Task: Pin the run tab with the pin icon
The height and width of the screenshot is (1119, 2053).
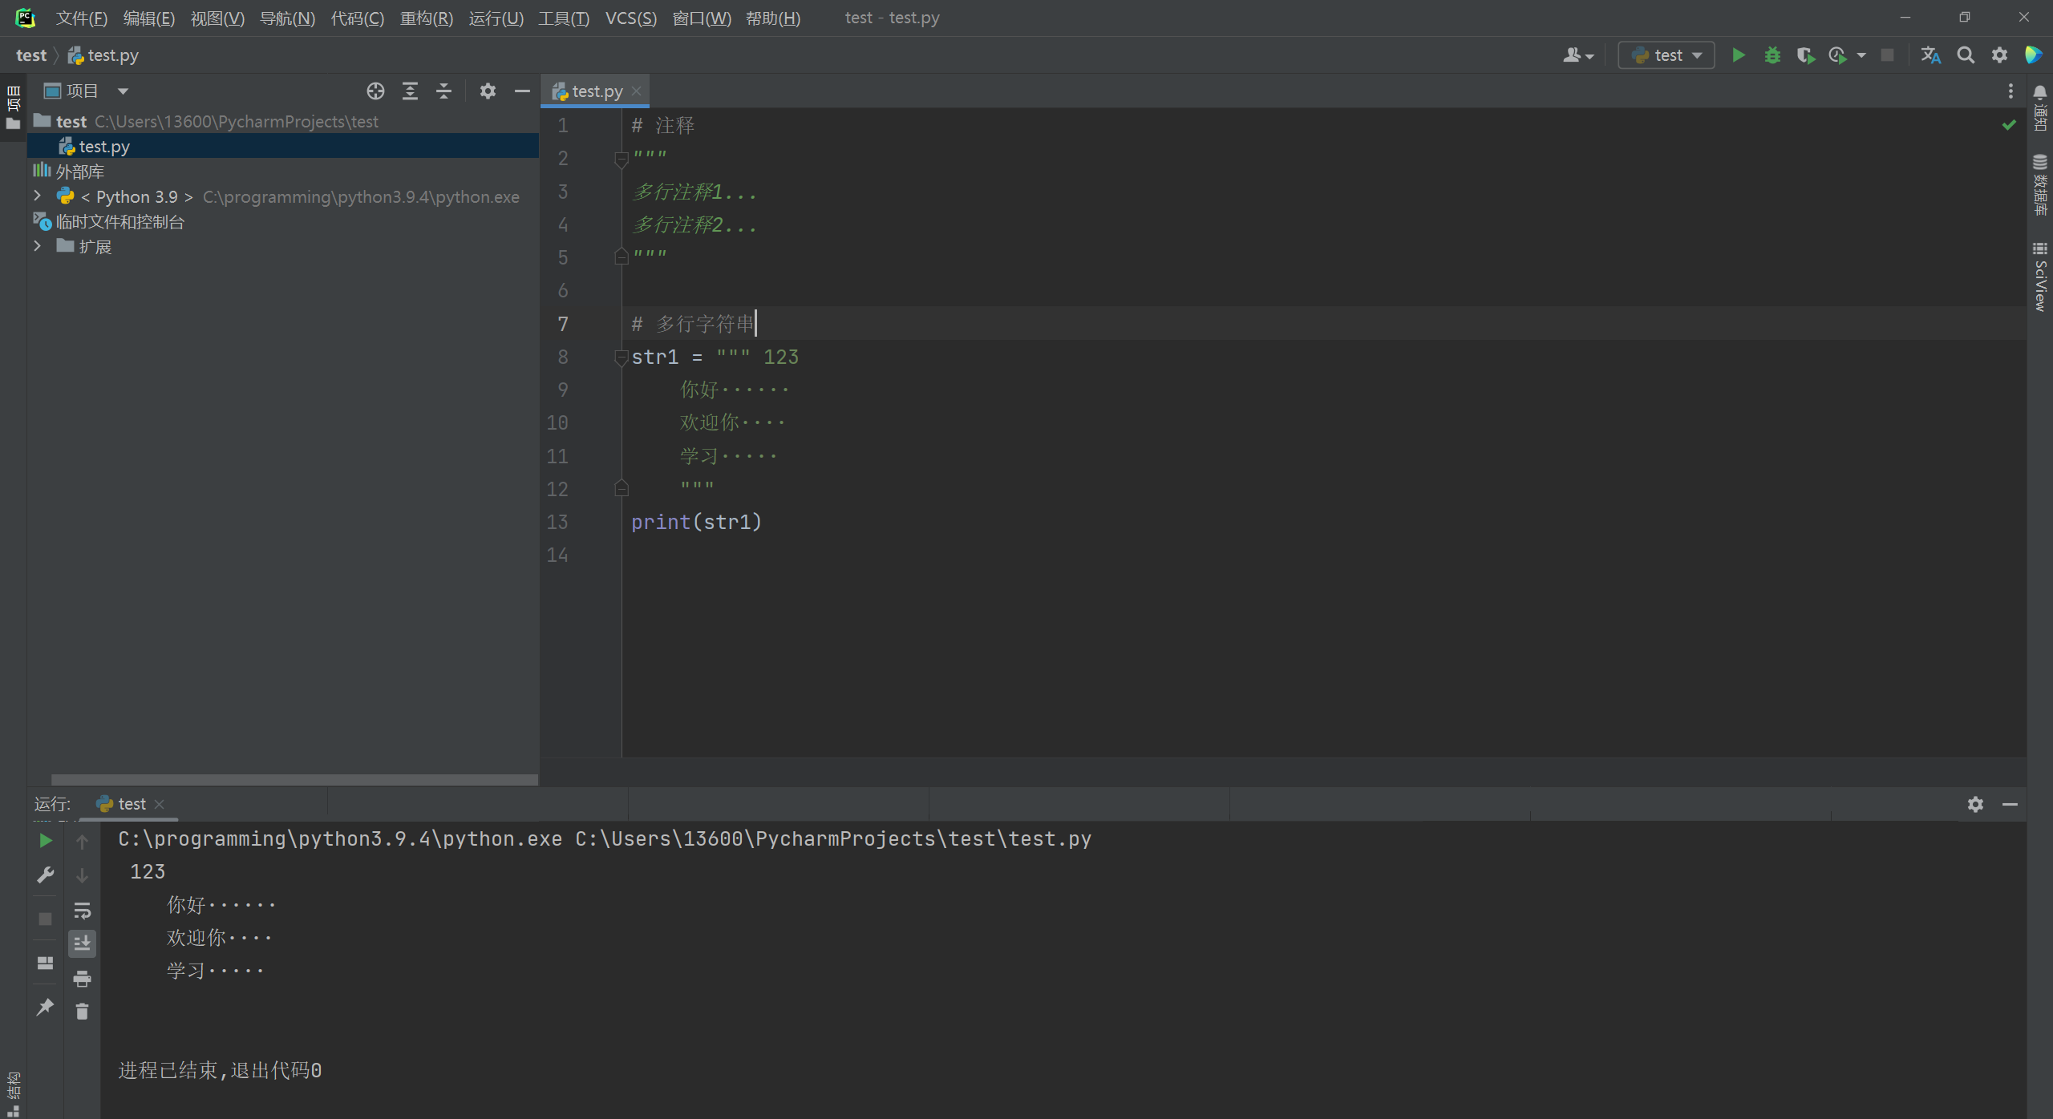Action: tap(45, 1007)
